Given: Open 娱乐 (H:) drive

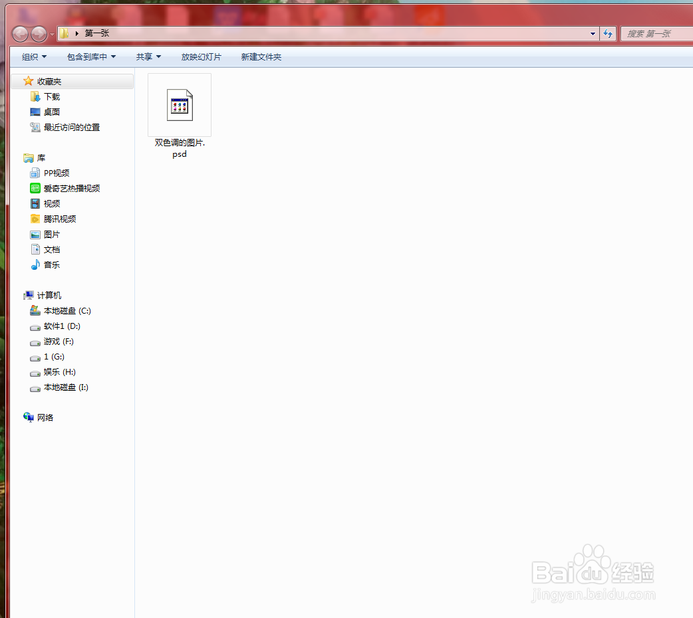Looking at the screenshot, I should [60, 372].
